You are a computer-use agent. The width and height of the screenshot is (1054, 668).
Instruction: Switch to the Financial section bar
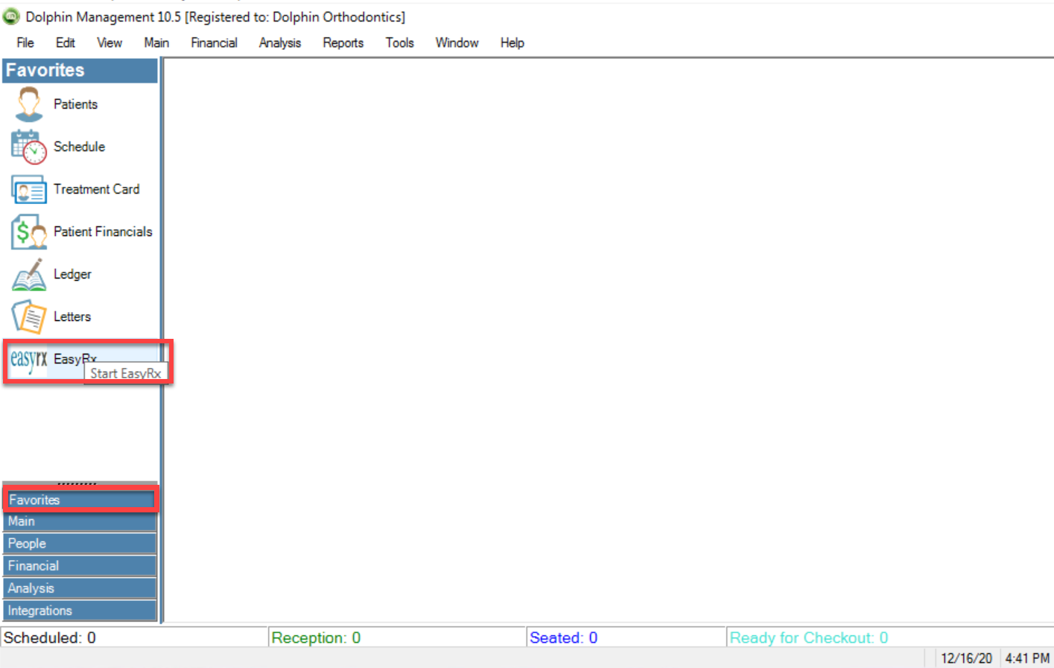[x=80, y=566]
